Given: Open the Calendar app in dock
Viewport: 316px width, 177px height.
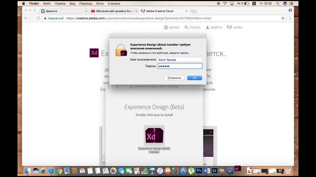Looking at the screenshot, I should click(x=82, y=171).
